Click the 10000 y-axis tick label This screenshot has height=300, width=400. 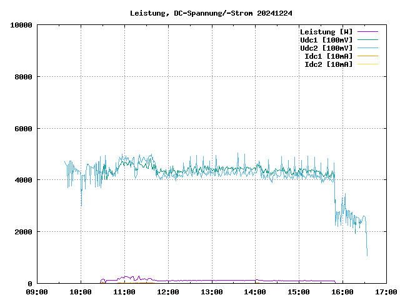coord(21,25)
